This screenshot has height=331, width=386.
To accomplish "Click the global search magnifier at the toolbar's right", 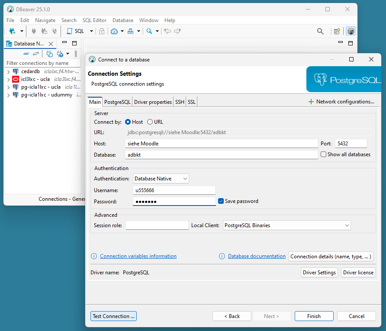I will 320,31.
